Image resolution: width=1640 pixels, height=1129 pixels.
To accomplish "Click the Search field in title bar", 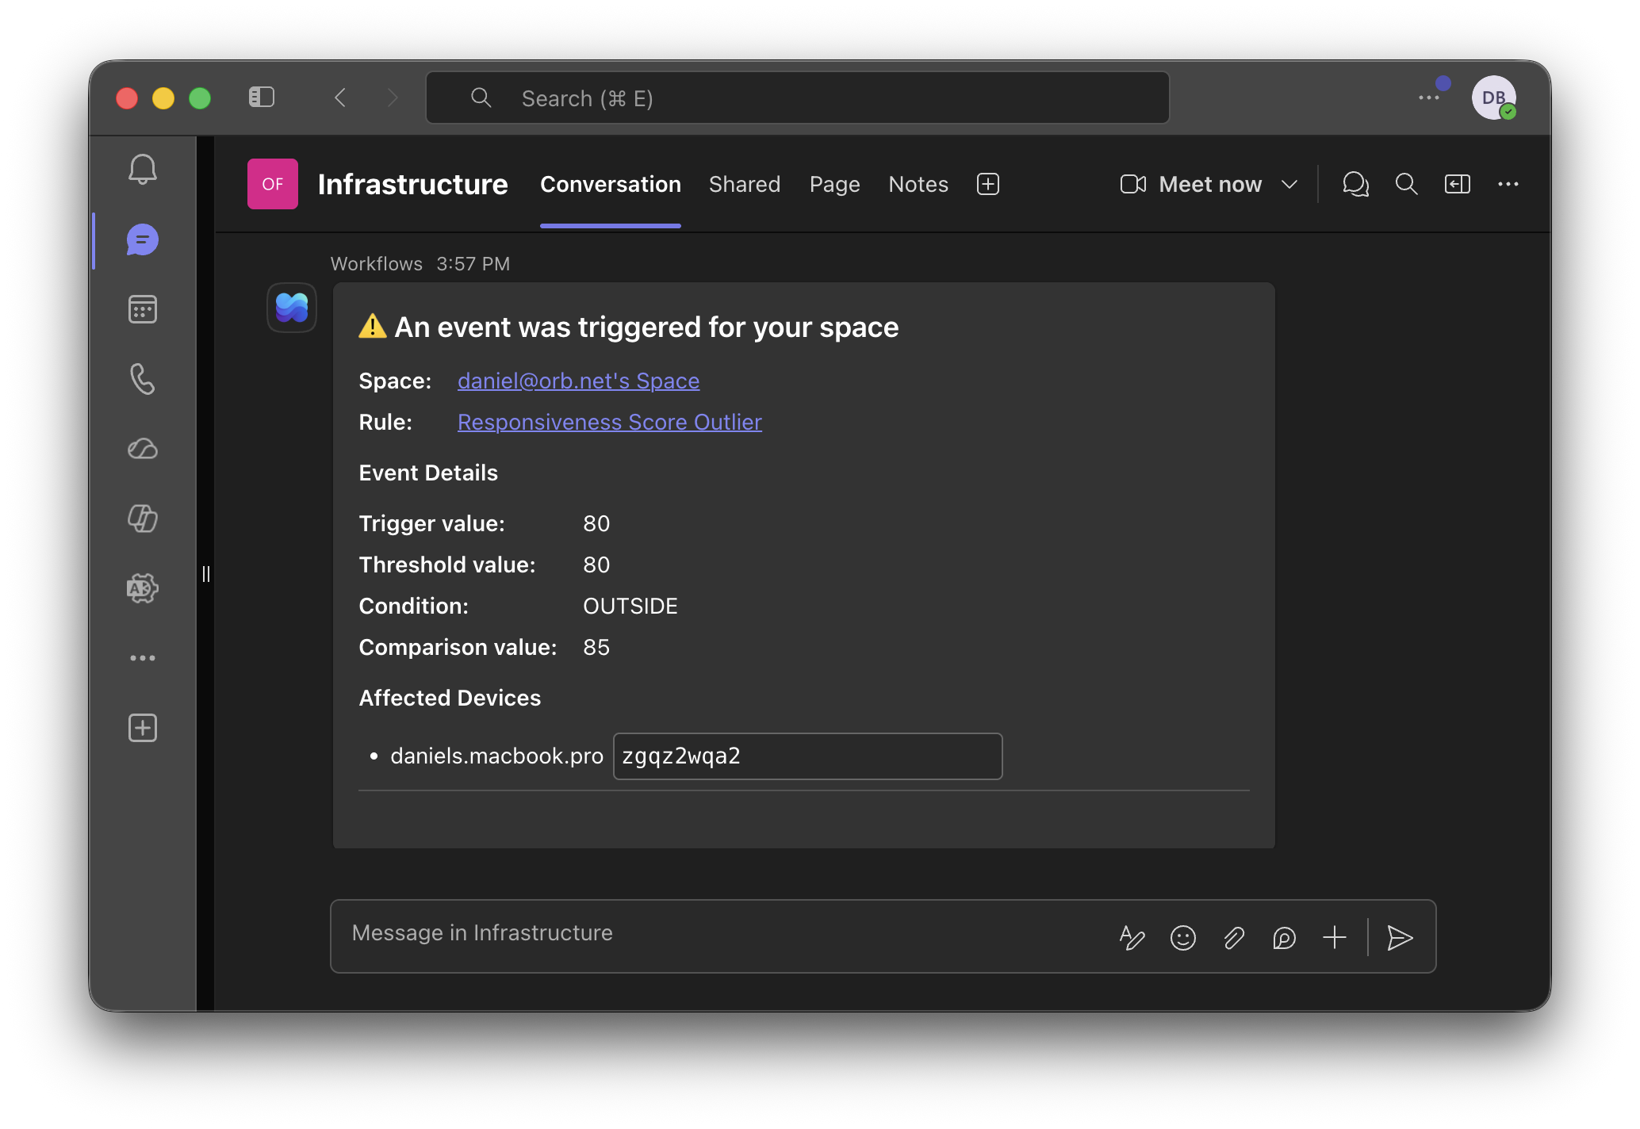I will (x=798, y=98).
